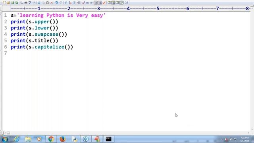Open Find with magnifier icon
This screenshot has width=254, height=143.
[x=66, y=3]
